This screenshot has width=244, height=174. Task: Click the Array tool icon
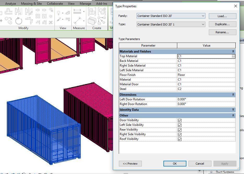38,16
